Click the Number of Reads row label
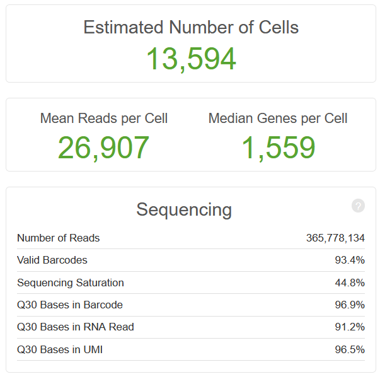Viewport: 380px width, 379px height. 58,238
